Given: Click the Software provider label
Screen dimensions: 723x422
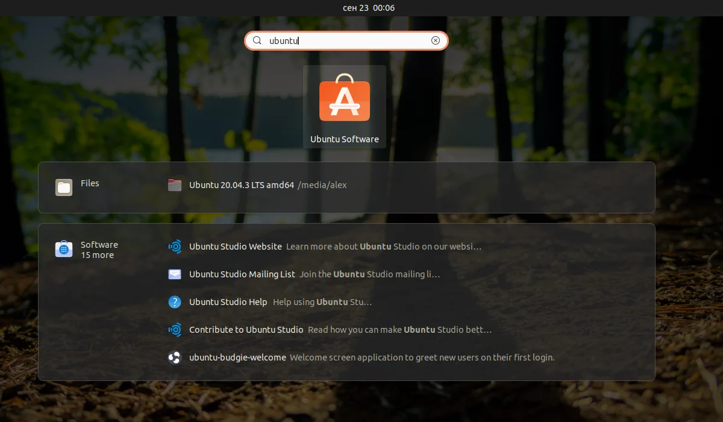Looking at the screenshot, I should 99,245.
